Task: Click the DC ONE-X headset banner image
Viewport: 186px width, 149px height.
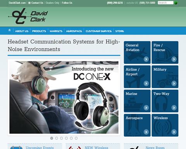Action: coord(64,97)
